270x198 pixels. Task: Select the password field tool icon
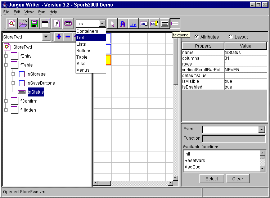point(154,24)
